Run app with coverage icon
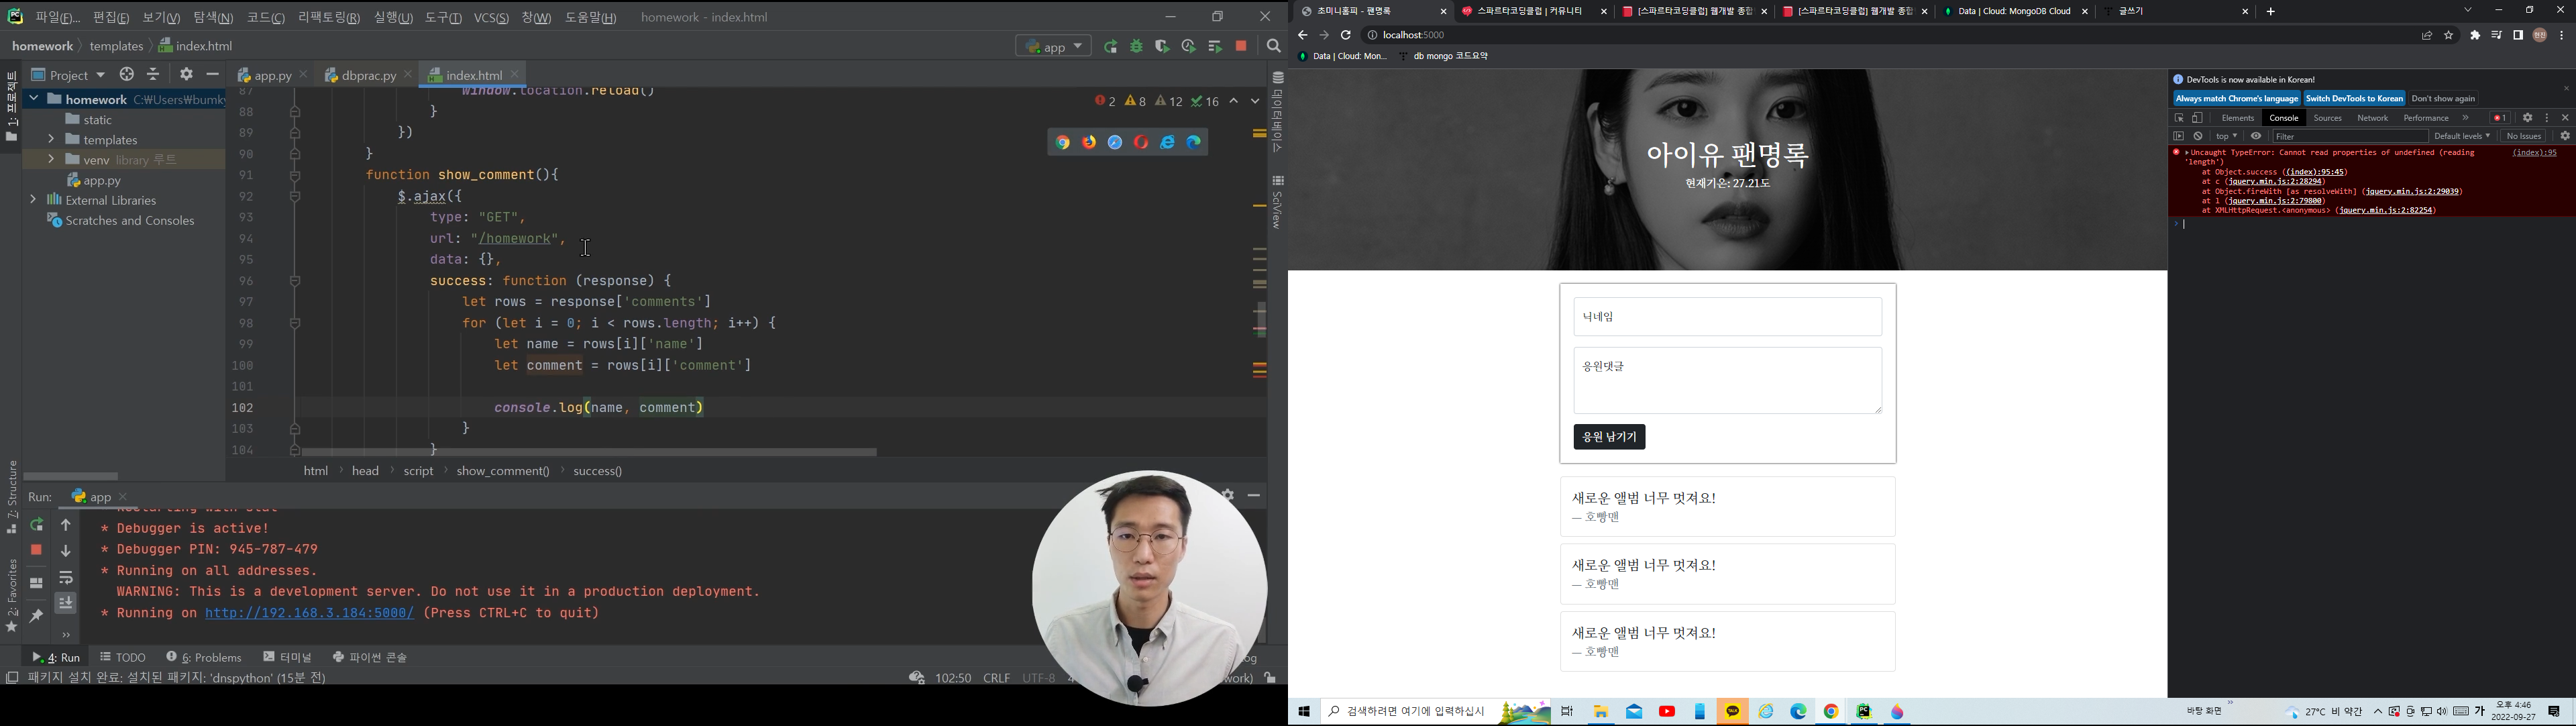 pos(1162,47)
